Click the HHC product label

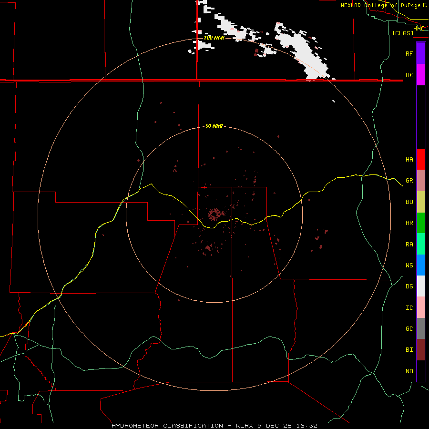click(x=419, y=29)
